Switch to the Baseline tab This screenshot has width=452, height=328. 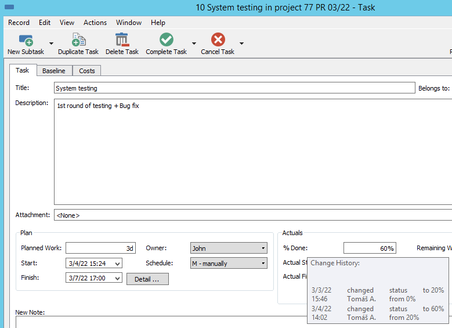point(54,71)
